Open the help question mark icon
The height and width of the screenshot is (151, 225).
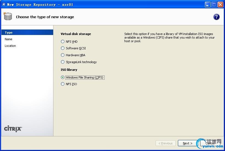[x=216, y=17]
